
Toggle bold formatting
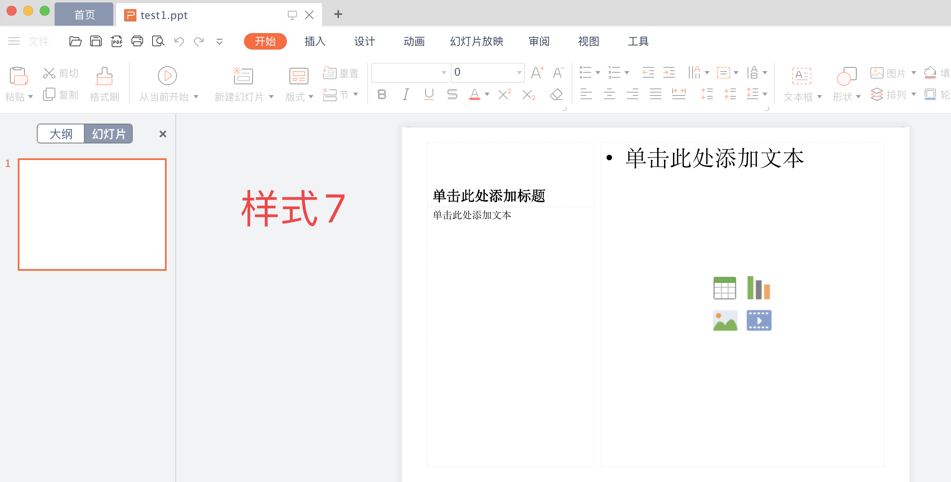[x=382, y=95]
